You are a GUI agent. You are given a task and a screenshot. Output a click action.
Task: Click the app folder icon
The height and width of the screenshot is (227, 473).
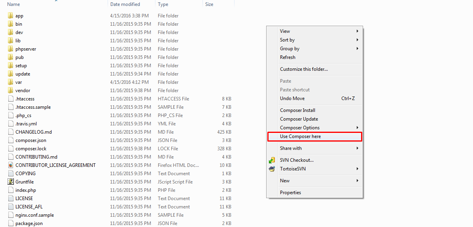pyautogui.click(x=11, y=16)
